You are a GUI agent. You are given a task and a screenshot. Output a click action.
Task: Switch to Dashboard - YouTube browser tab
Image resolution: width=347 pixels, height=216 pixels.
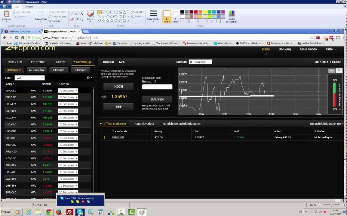point(21,31)
